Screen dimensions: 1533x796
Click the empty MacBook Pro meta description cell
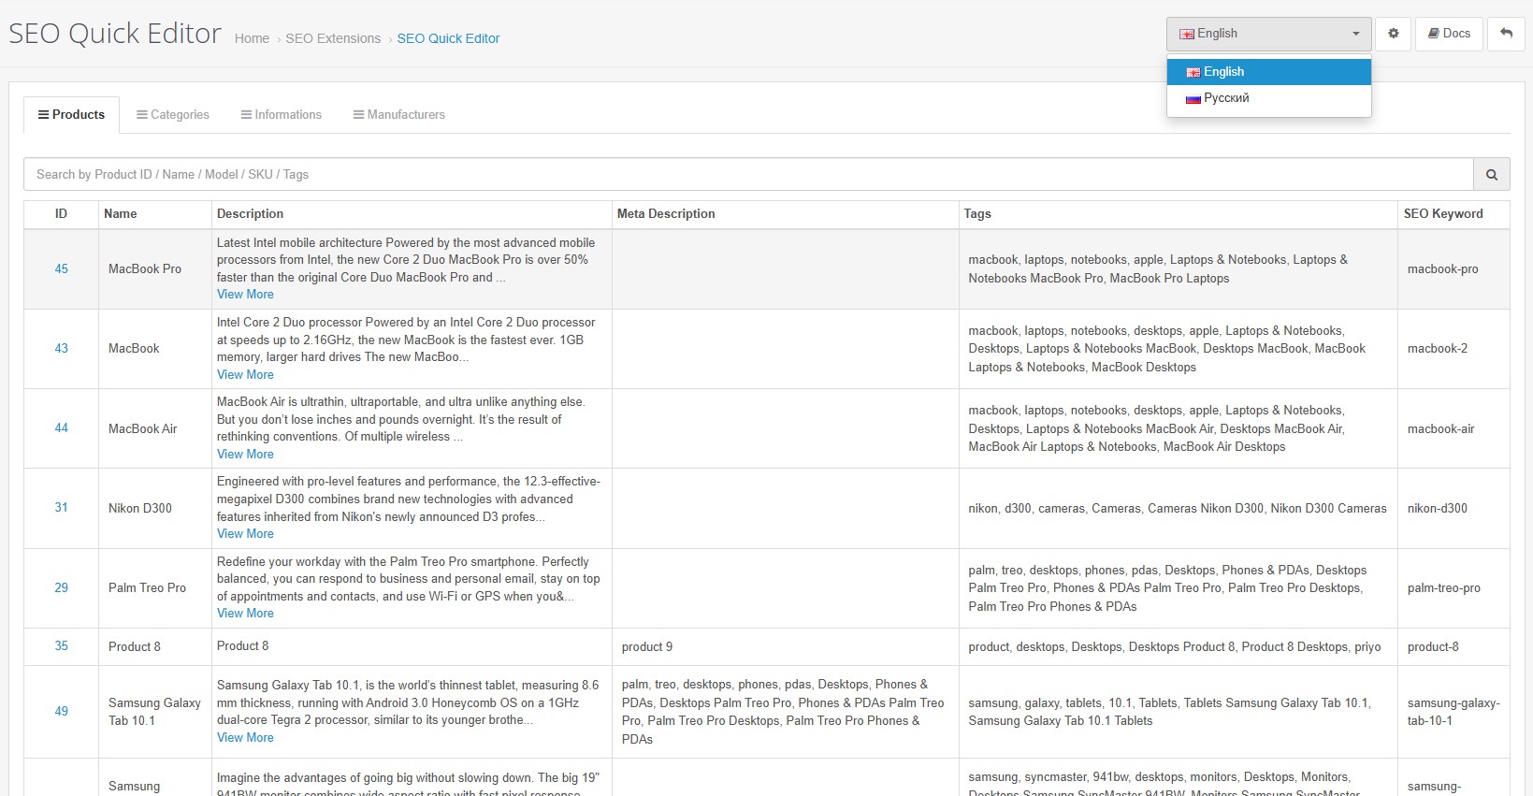point(786,269)
